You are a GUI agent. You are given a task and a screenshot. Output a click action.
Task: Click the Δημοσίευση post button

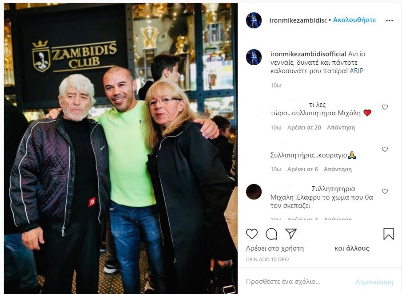[374, 282]
